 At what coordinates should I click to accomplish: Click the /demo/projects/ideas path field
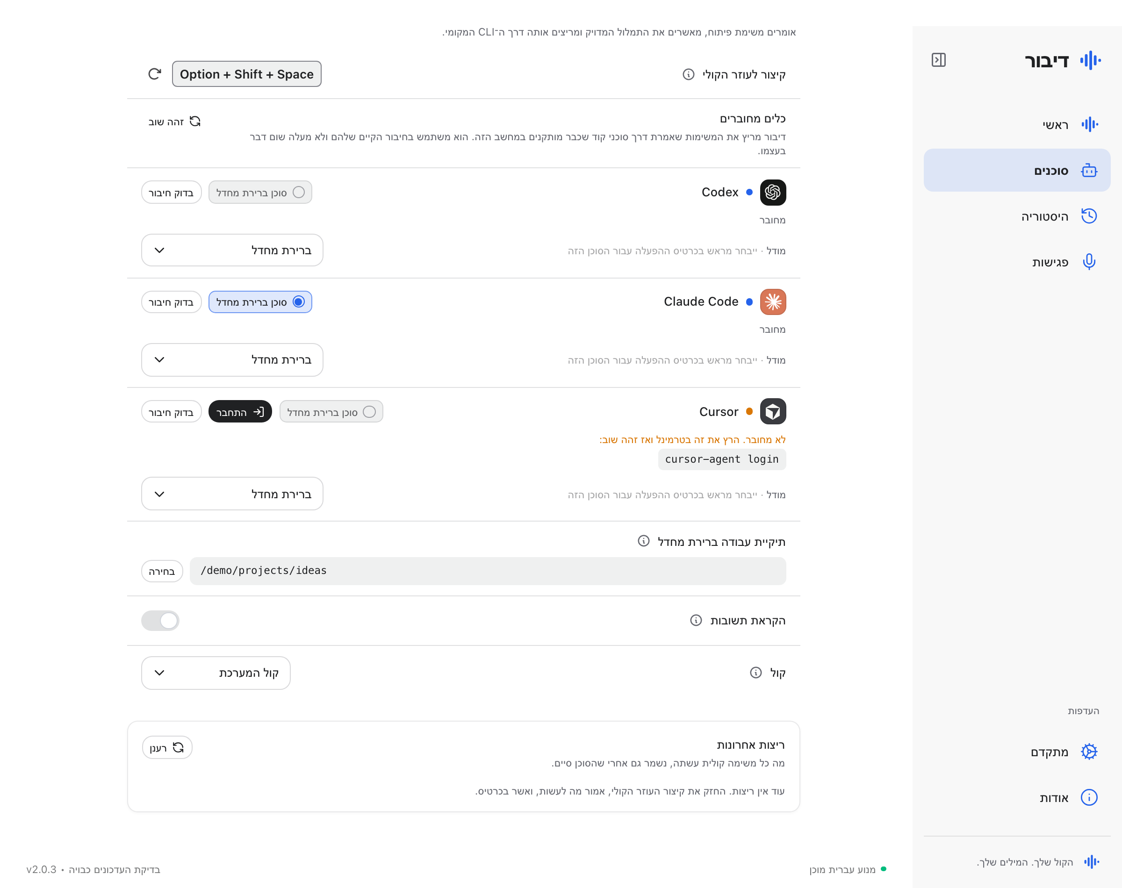point(487,571)
